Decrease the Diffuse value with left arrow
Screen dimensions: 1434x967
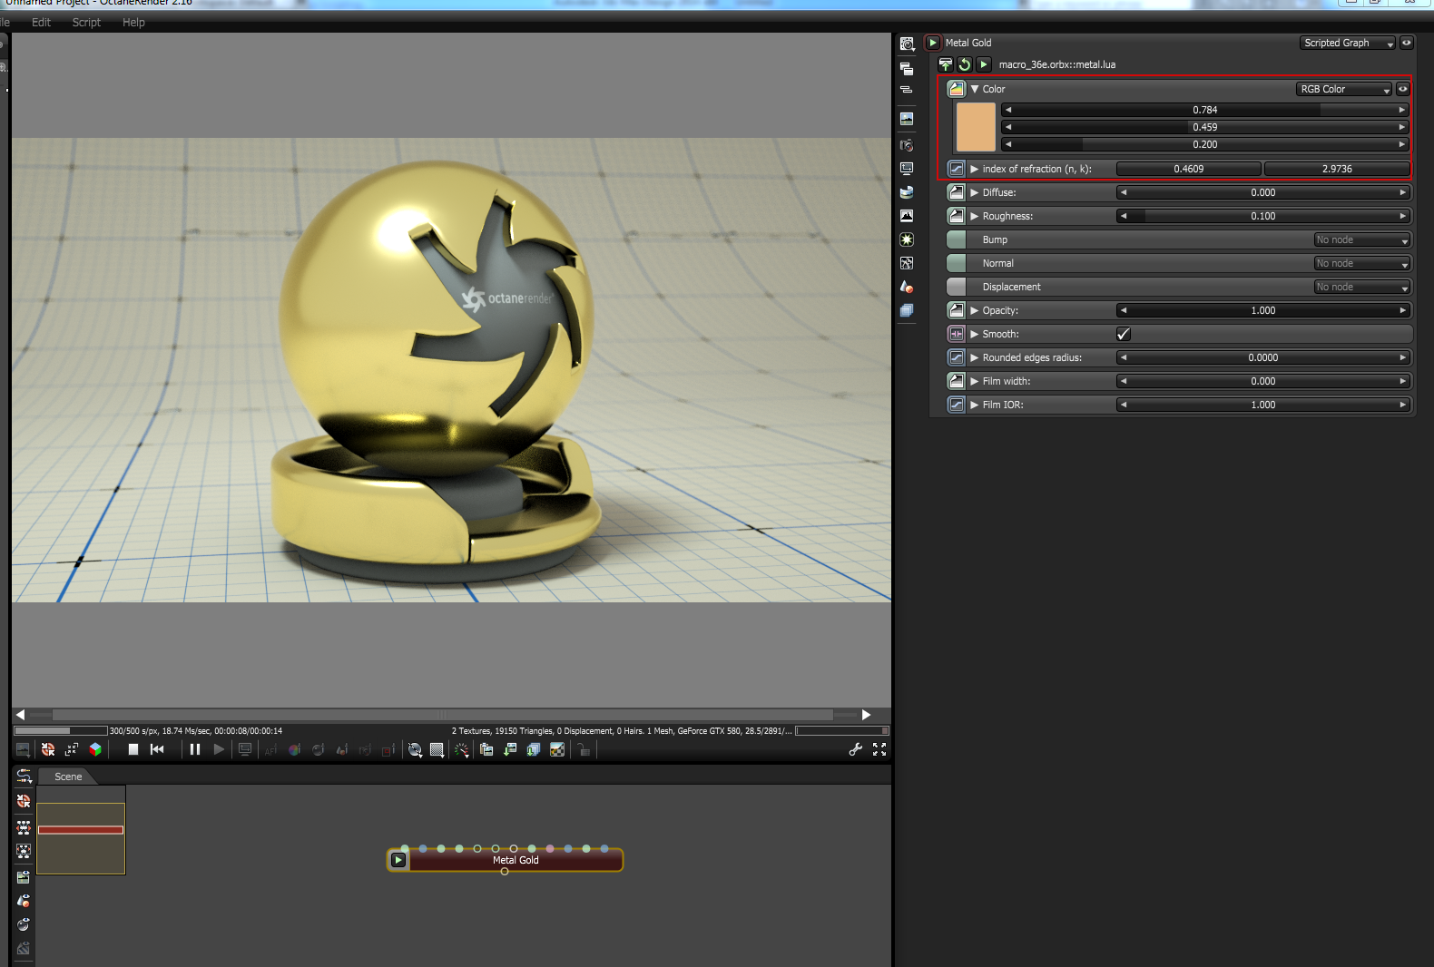point(1124,192)
